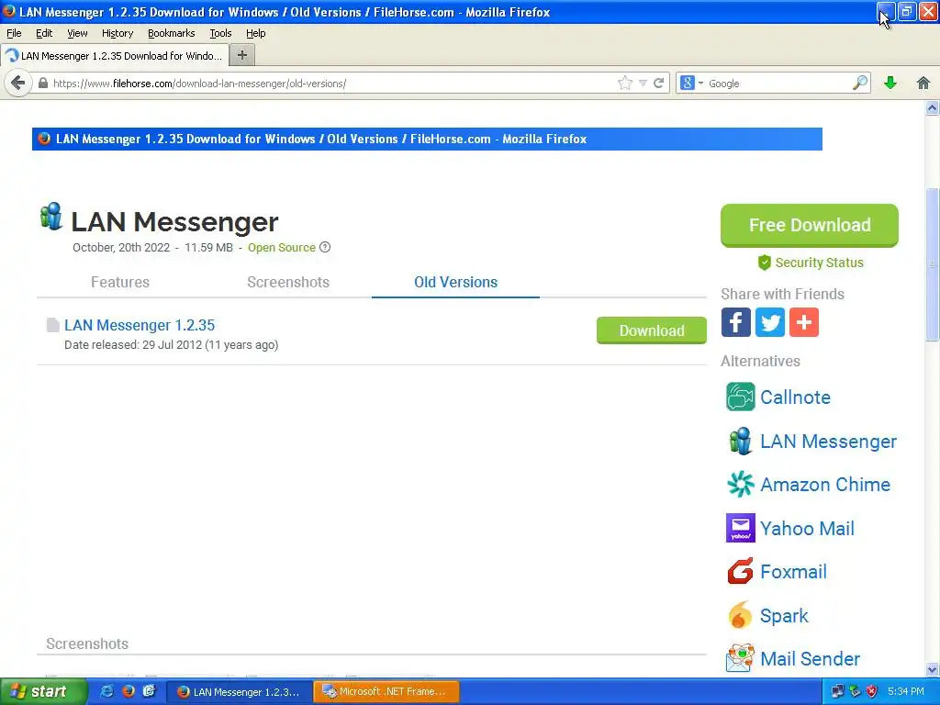Reload the page with the refresh icon
This screenshot has width=940, height=705.
(x=658, y=83)
